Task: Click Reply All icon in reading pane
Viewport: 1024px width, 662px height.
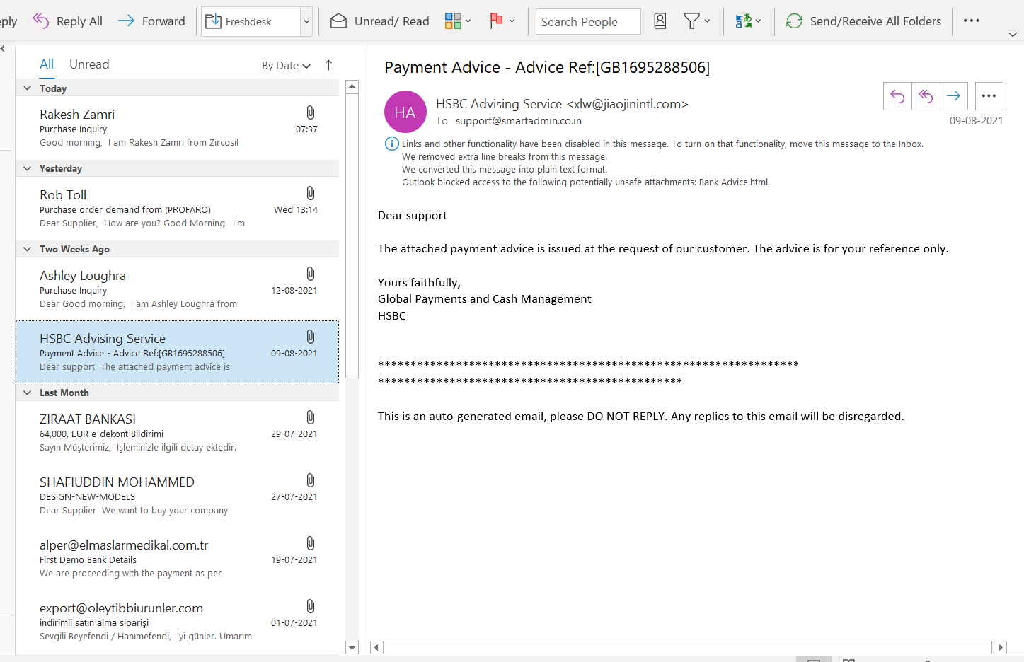Action: [x=926, y=96]
